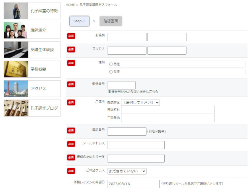Click the 講師紹介 sidebar image
Image resolution: width=252 pixels, height=189 pixels.
pos(16,30)
